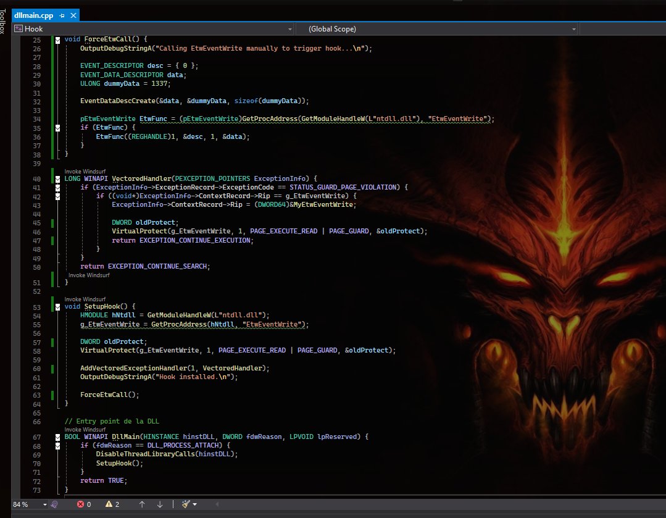Click the Hook project icon
666x518 pixels.
tap(19, 28)
